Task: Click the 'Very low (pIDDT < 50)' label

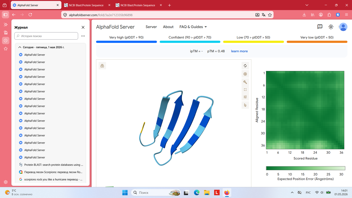Action: pos(317,37)
